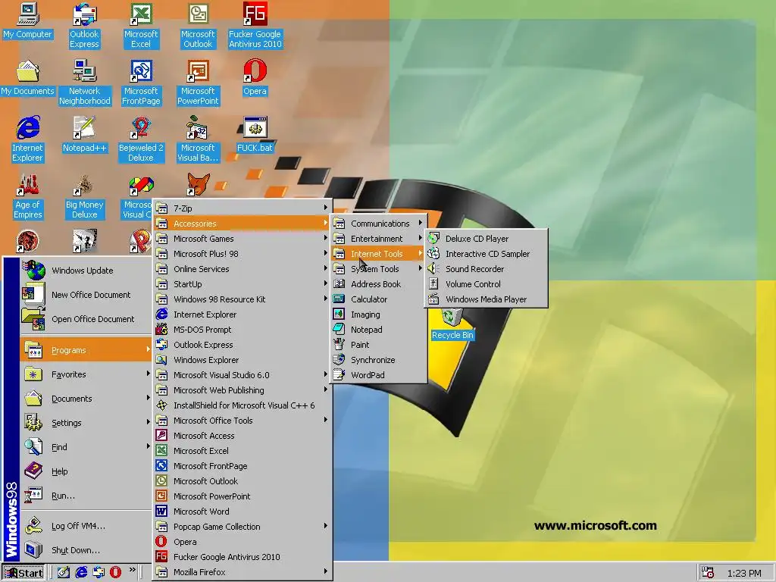
Task: Launch Opera from quick launch bar
Action: (115, 573)
